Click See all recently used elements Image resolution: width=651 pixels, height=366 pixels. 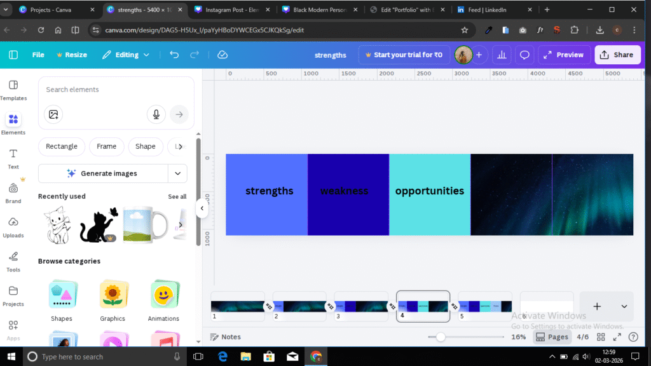click(x=177, y=196)
